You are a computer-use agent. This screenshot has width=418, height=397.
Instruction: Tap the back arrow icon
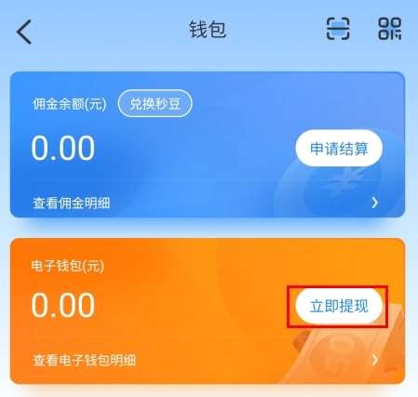coord(24,32)
